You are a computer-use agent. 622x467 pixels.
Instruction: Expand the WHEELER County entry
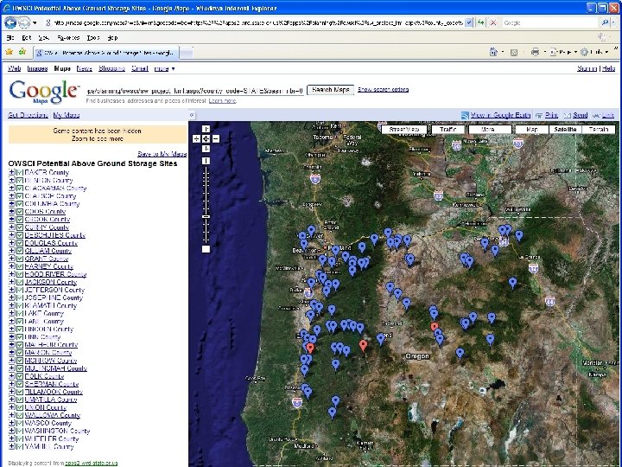coord(12,438)
